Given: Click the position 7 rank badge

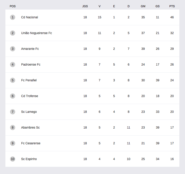Looking at the screenshot, I should [x=13, y=112].
